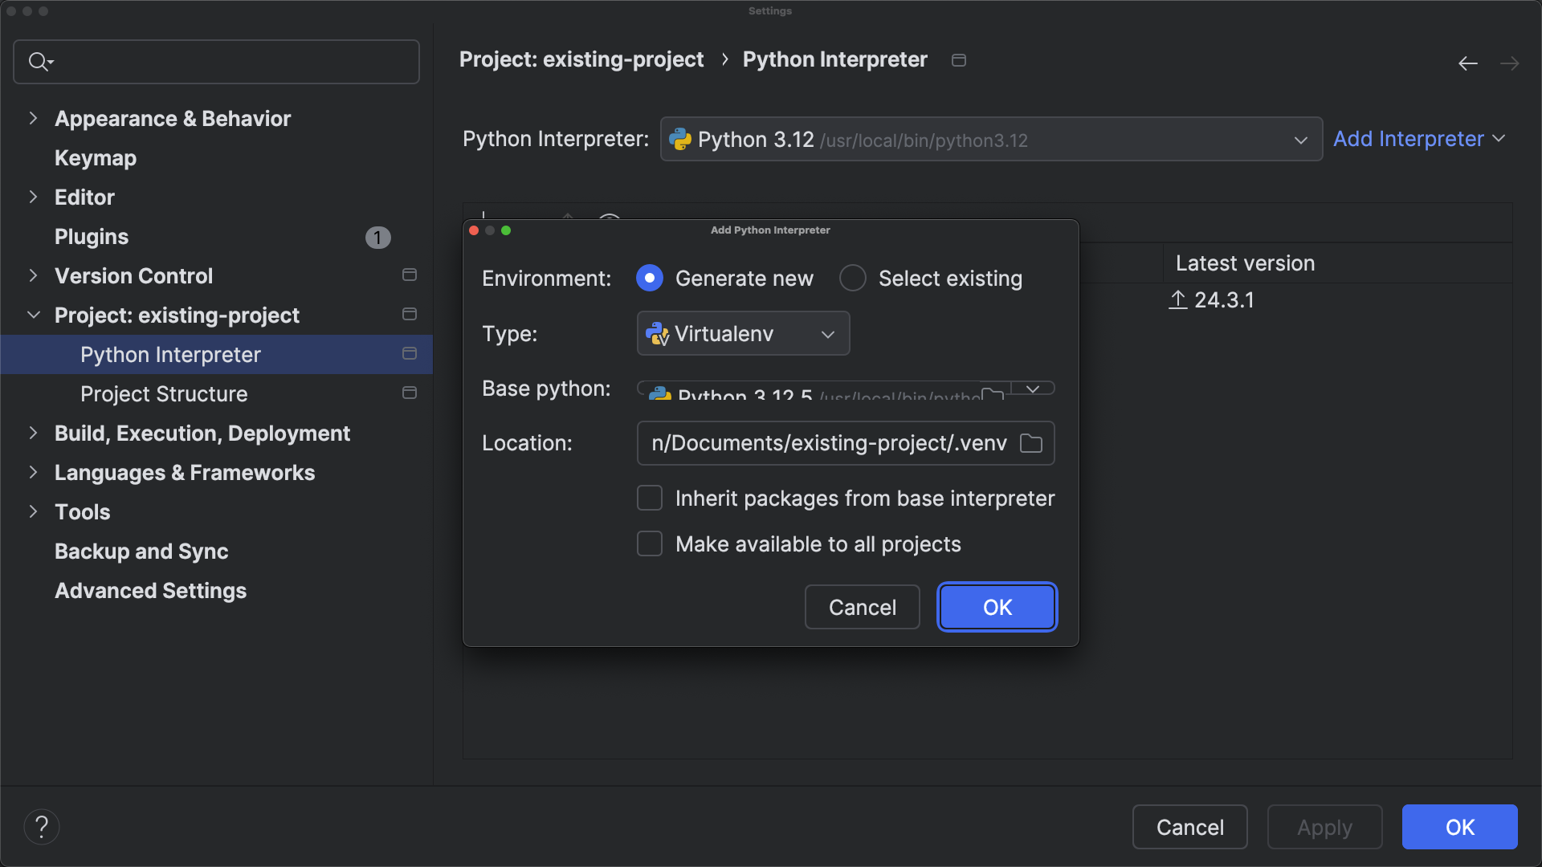Expand Build, Execution, Deployment section
Viewport: 1542px width, 867px height.
click(33, 433)
